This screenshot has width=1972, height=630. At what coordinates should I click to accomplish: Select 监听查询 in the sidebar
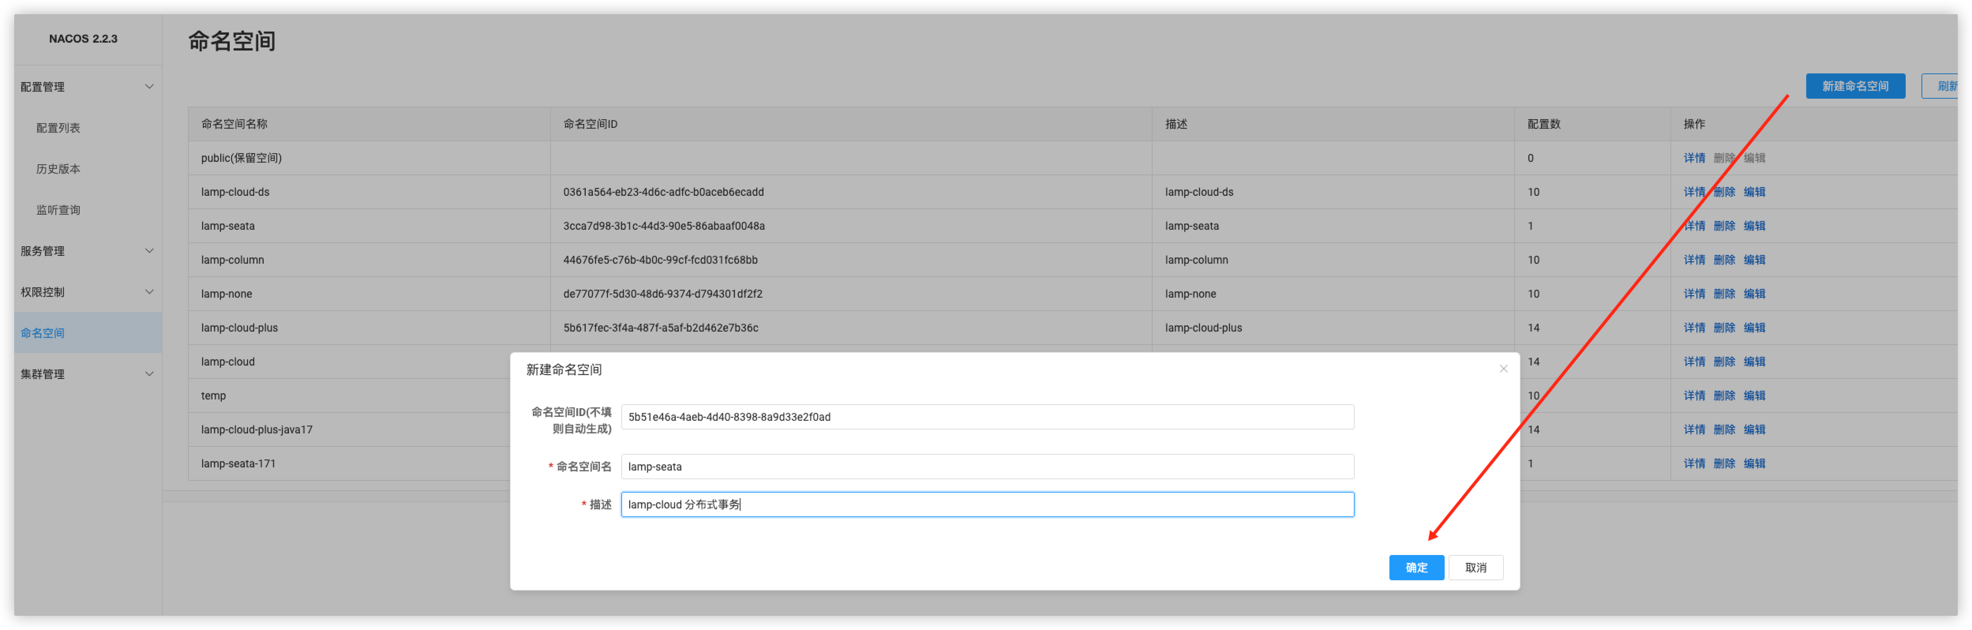(58, 210)
